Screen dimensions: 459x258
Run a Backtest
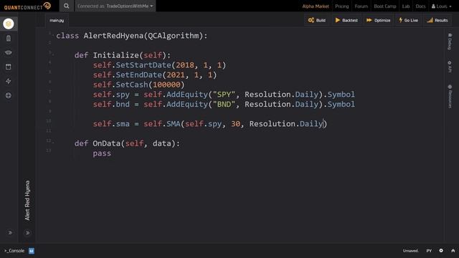pyautogui.click(x=346, y=20)
